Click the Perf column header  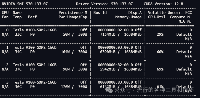click(x=32, y=17)
